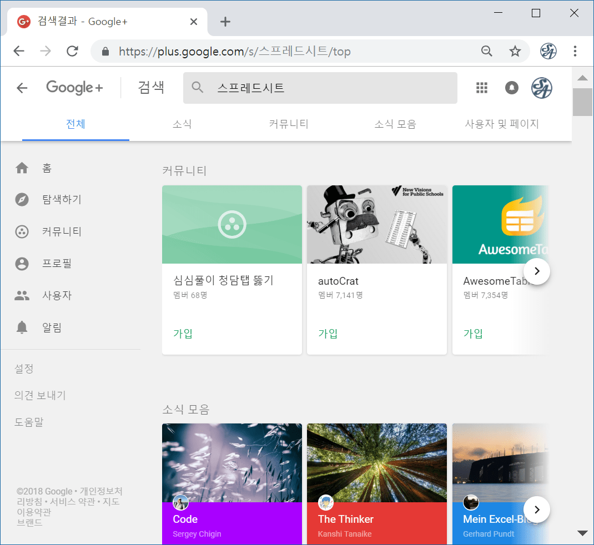The width and height of the screenshot is (594, 545).
Task: Select the 커뮤니티 icon in sidebar
Action: [x=22, y=232]
